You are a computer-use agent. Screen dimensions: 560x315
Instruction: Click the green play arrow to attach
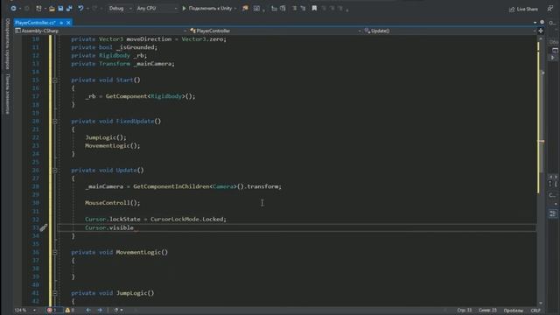[x=185, y=8]
